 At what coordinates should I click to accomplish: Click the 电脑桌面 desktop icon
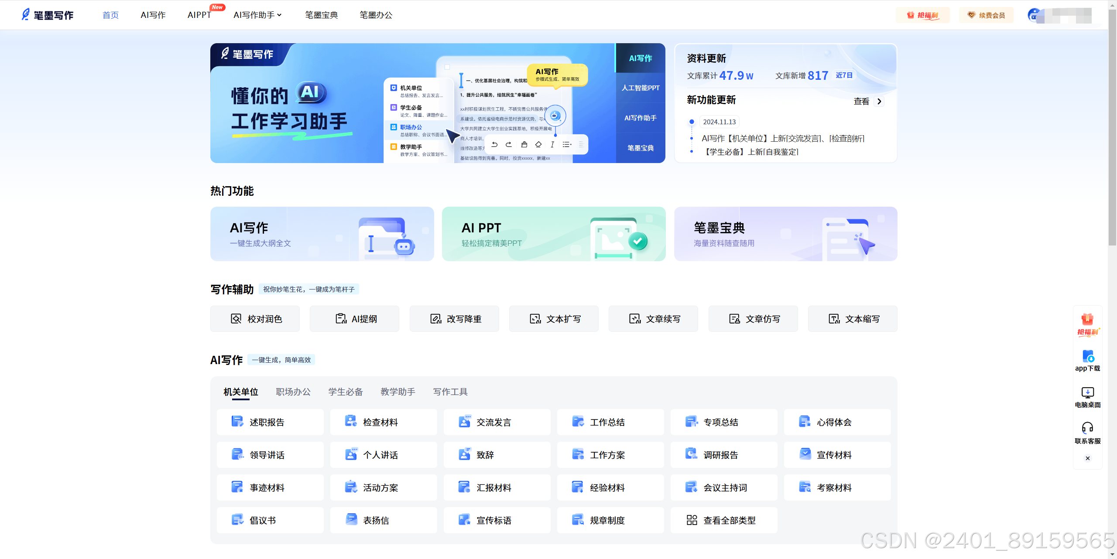pyautogui.click(x=1087, y=392)
